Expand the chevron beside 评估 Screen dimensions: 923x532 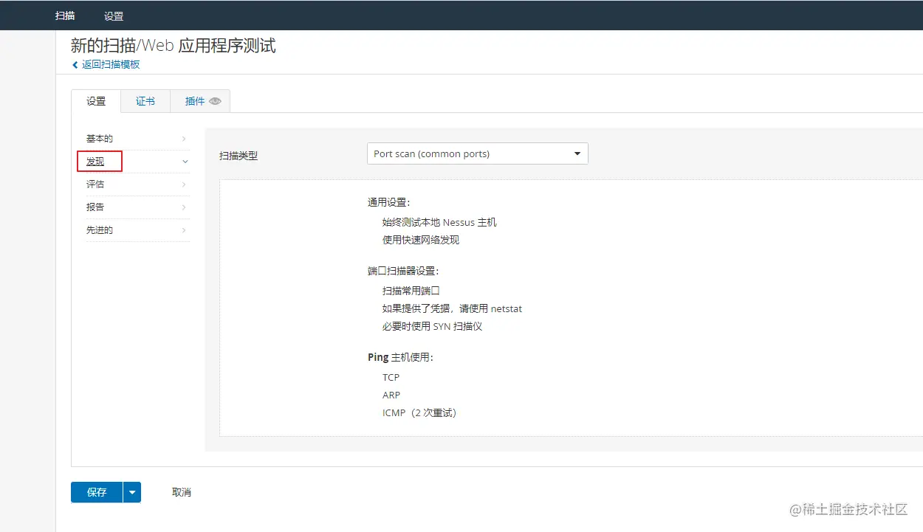pyautogui.click(x=185, y=184)
